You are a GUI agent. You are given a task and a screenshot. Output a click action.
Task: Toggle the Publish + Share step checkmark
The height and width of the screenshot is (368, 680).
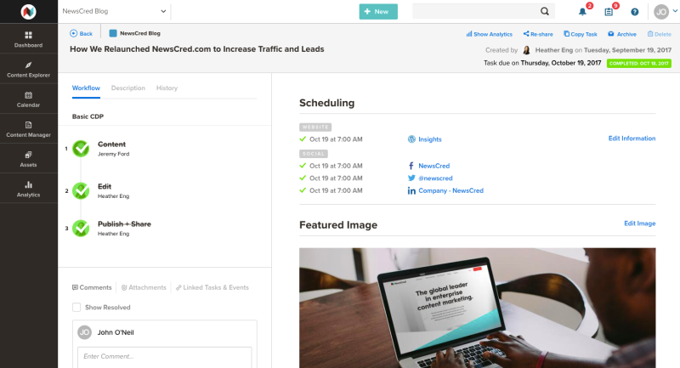(x=81, y=228)
